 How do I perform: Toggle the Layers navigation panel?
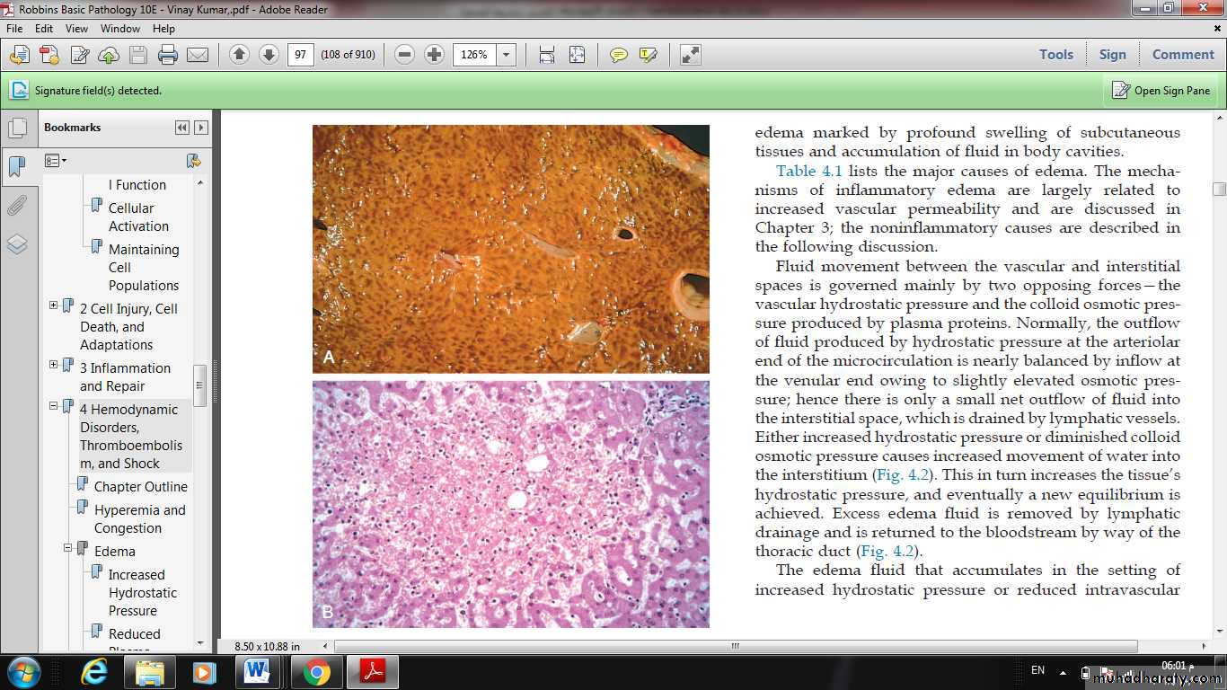point(17,244)
